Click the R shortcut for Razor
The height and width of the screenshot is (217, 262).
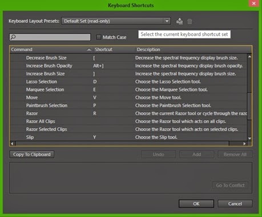(95, 113)
